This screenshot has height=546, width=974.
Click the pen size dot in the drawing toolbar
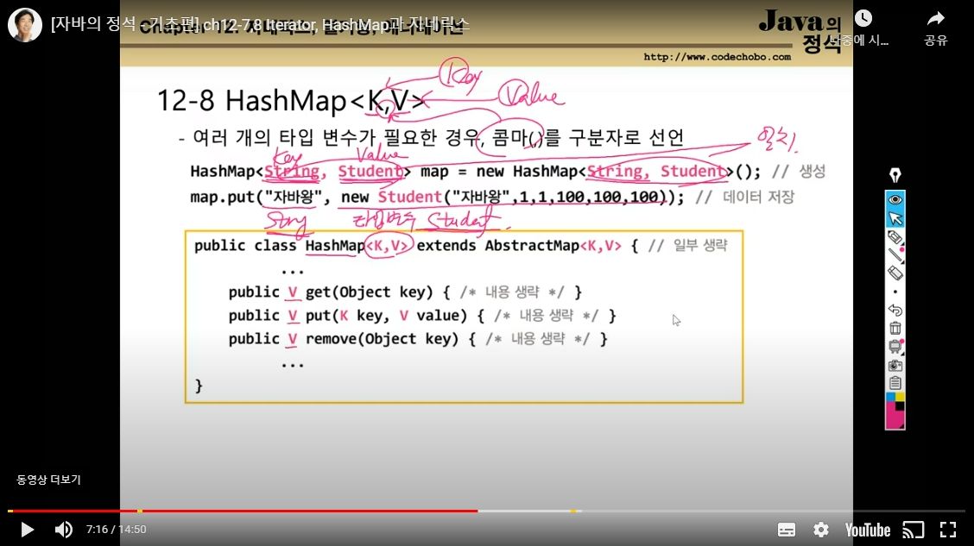[895, 292]
